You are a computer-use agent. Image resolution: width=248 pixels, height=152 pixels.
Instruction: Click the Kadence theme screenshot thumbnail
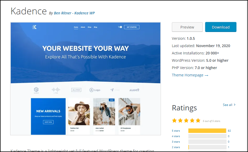[x=85, y=78]
